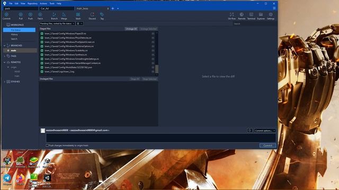Open the Edit menu
The width and height of the screenshot is (339, 190).
click(x=16, y=4)
